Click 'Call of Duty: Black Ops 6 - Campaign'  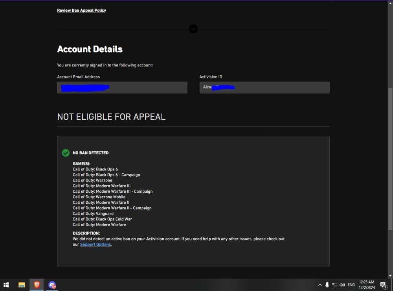point(107,175)
